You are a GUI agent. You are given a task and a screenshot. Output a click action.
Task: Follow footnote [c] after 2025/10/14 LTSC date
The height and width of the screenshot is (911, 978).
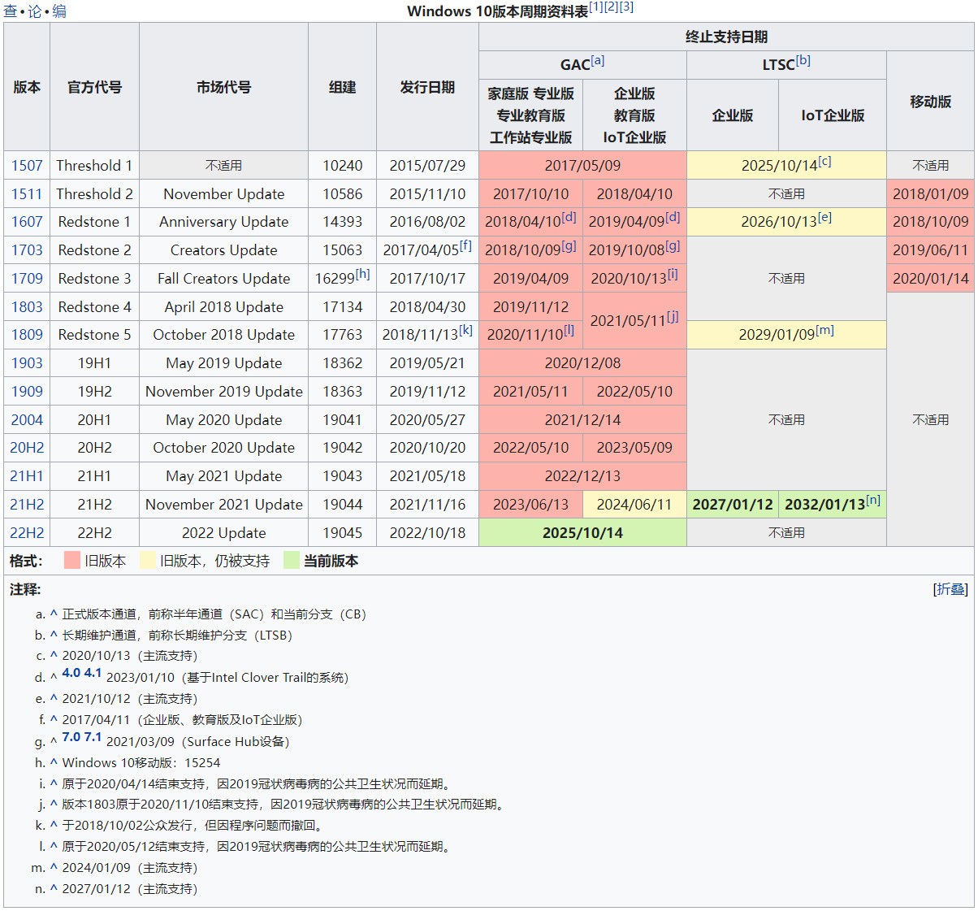tap(824, 161)
